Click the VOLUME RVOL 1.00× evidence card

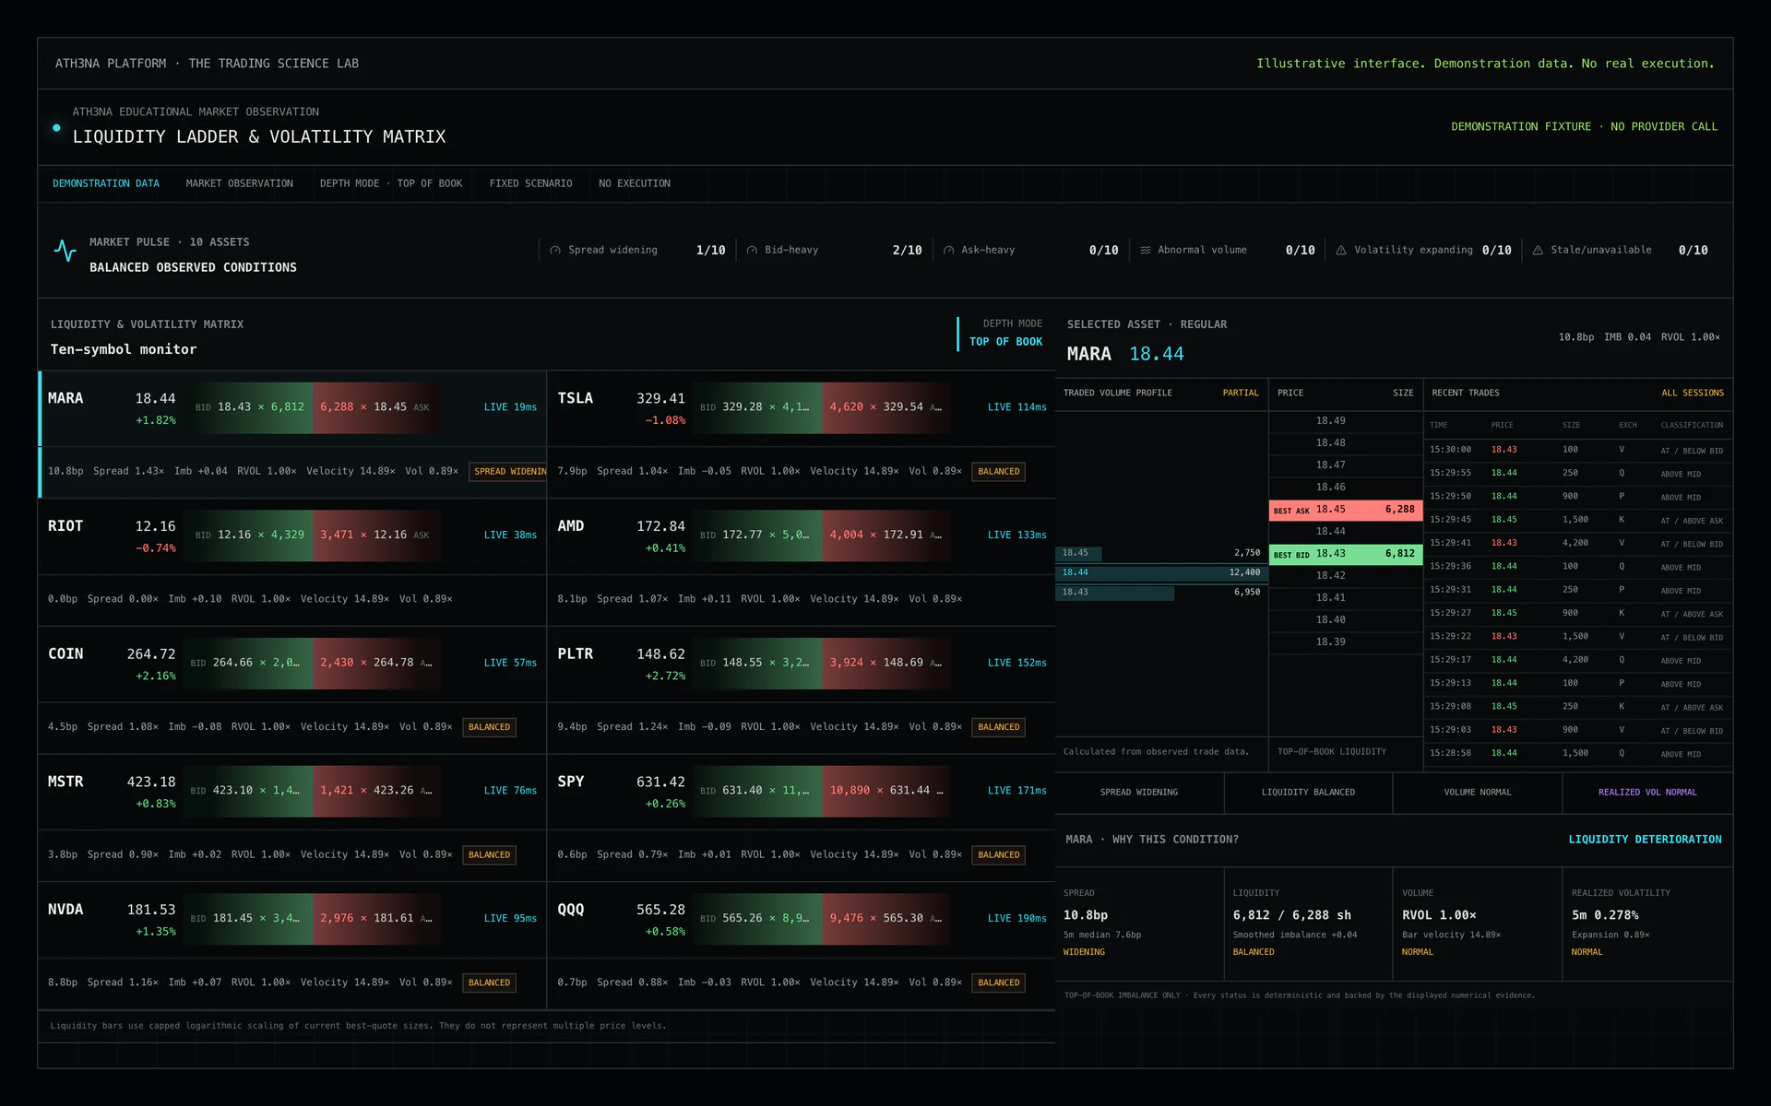click(1478, 924)
